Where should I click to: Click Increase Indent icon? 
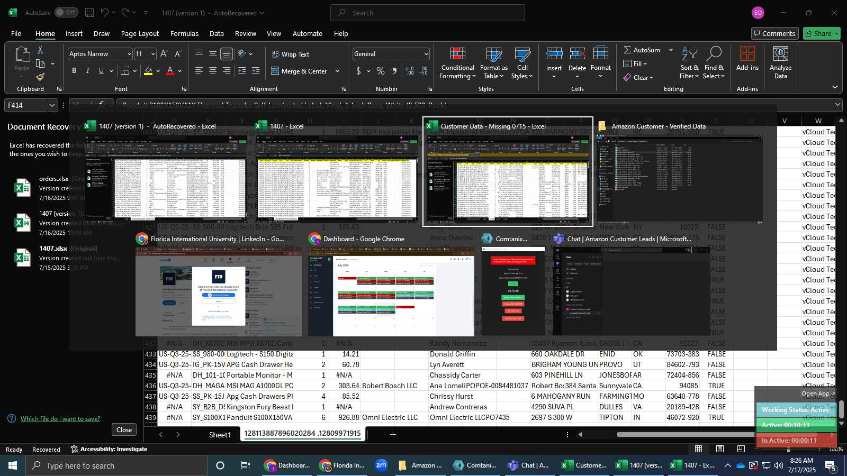click(x=256, y=71)
